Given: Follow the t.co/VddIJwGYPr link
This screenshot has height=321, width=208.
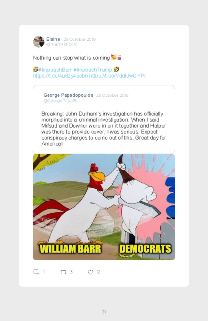Looking at the screenshot, I should (118, 76).
